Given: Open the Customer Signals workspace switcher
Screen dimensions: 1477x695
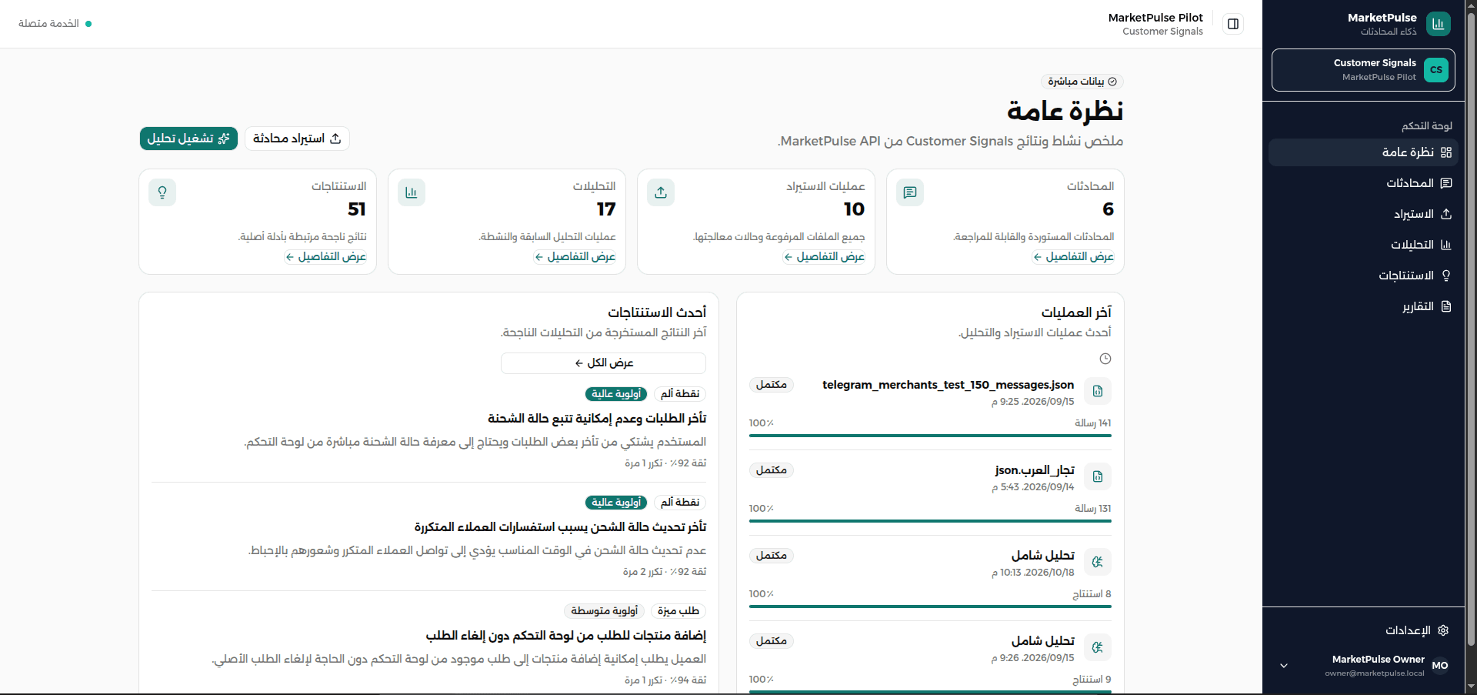Looking at the screenshot, I should tap(1363, 70).
